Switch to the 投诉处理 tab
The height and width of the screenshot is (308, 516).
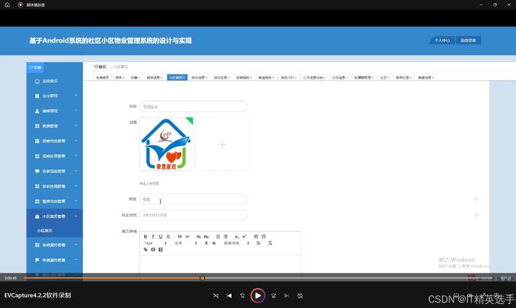(222, 78)
